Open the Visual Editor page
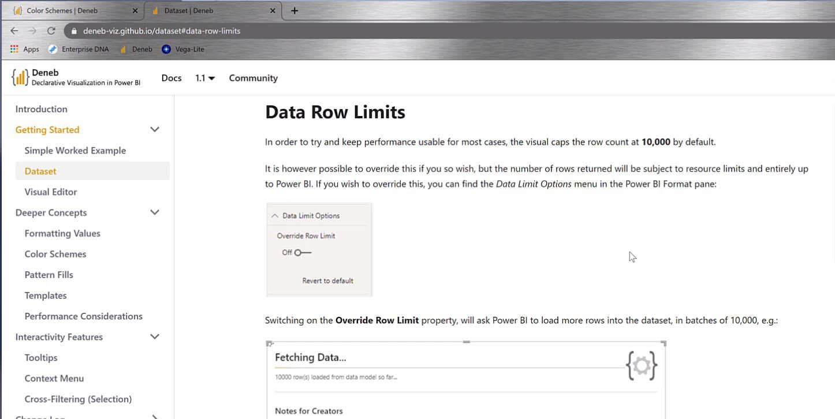The width and height of the screenshot is (835, 419). [51, 192]
